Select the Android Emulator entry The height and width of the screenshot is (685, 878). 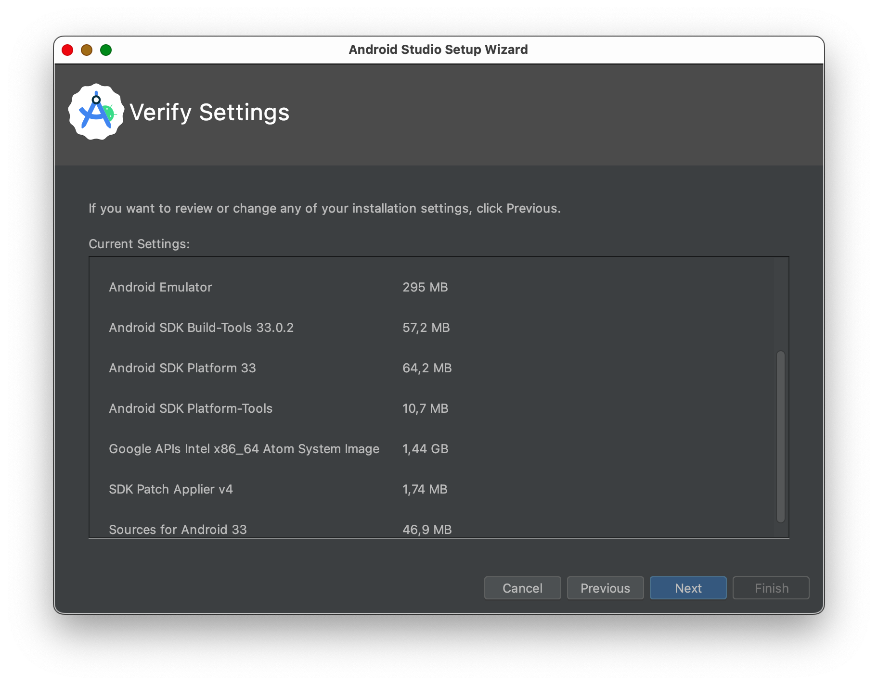[160, 287]
